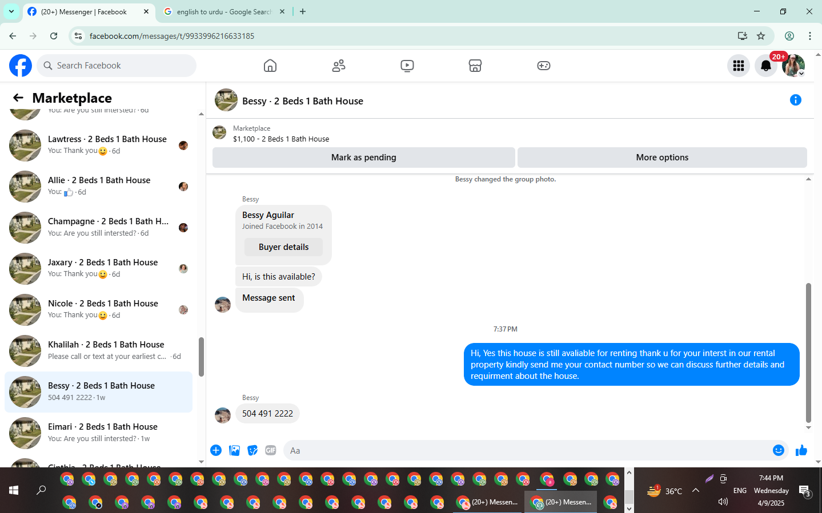822x513 pixels.
Task: Go back using the Marketplace back arrow
Action: (x=18, y=98)
